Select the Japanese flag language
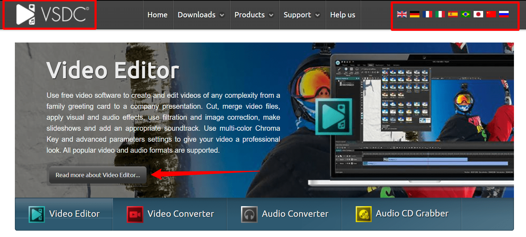Image resolution: width=526 pixels, height=237 pixels. 478,14
